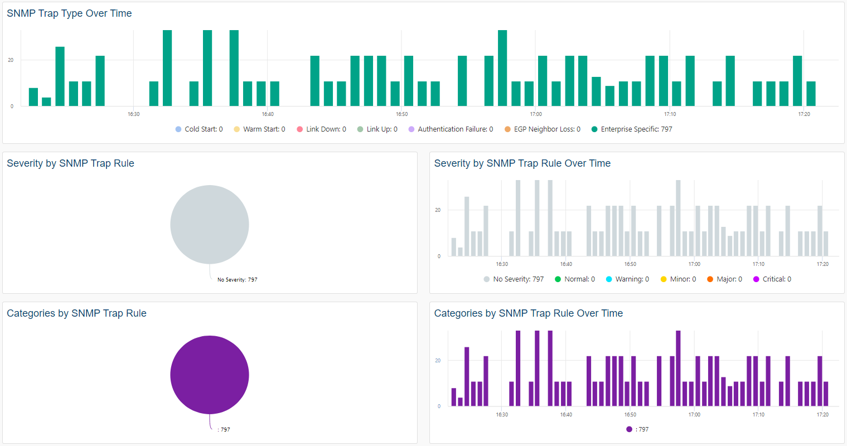Select the gray No Severity pie slice
This screenshot has height=446, width=847.
pos(210,225)
